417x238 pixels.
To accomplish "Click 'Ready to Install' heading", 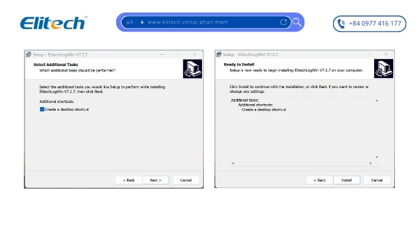I will coord(239,64).
